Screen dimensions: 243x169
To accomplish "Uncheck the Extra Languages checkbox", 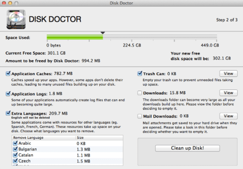I will click(x=8, y=113).
